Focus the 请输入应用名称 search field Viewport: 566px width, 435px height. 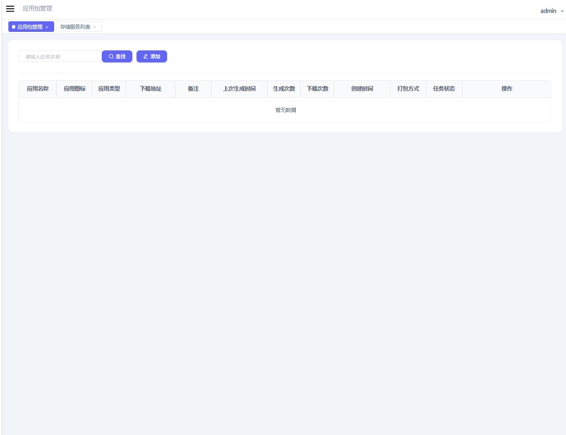60,57
